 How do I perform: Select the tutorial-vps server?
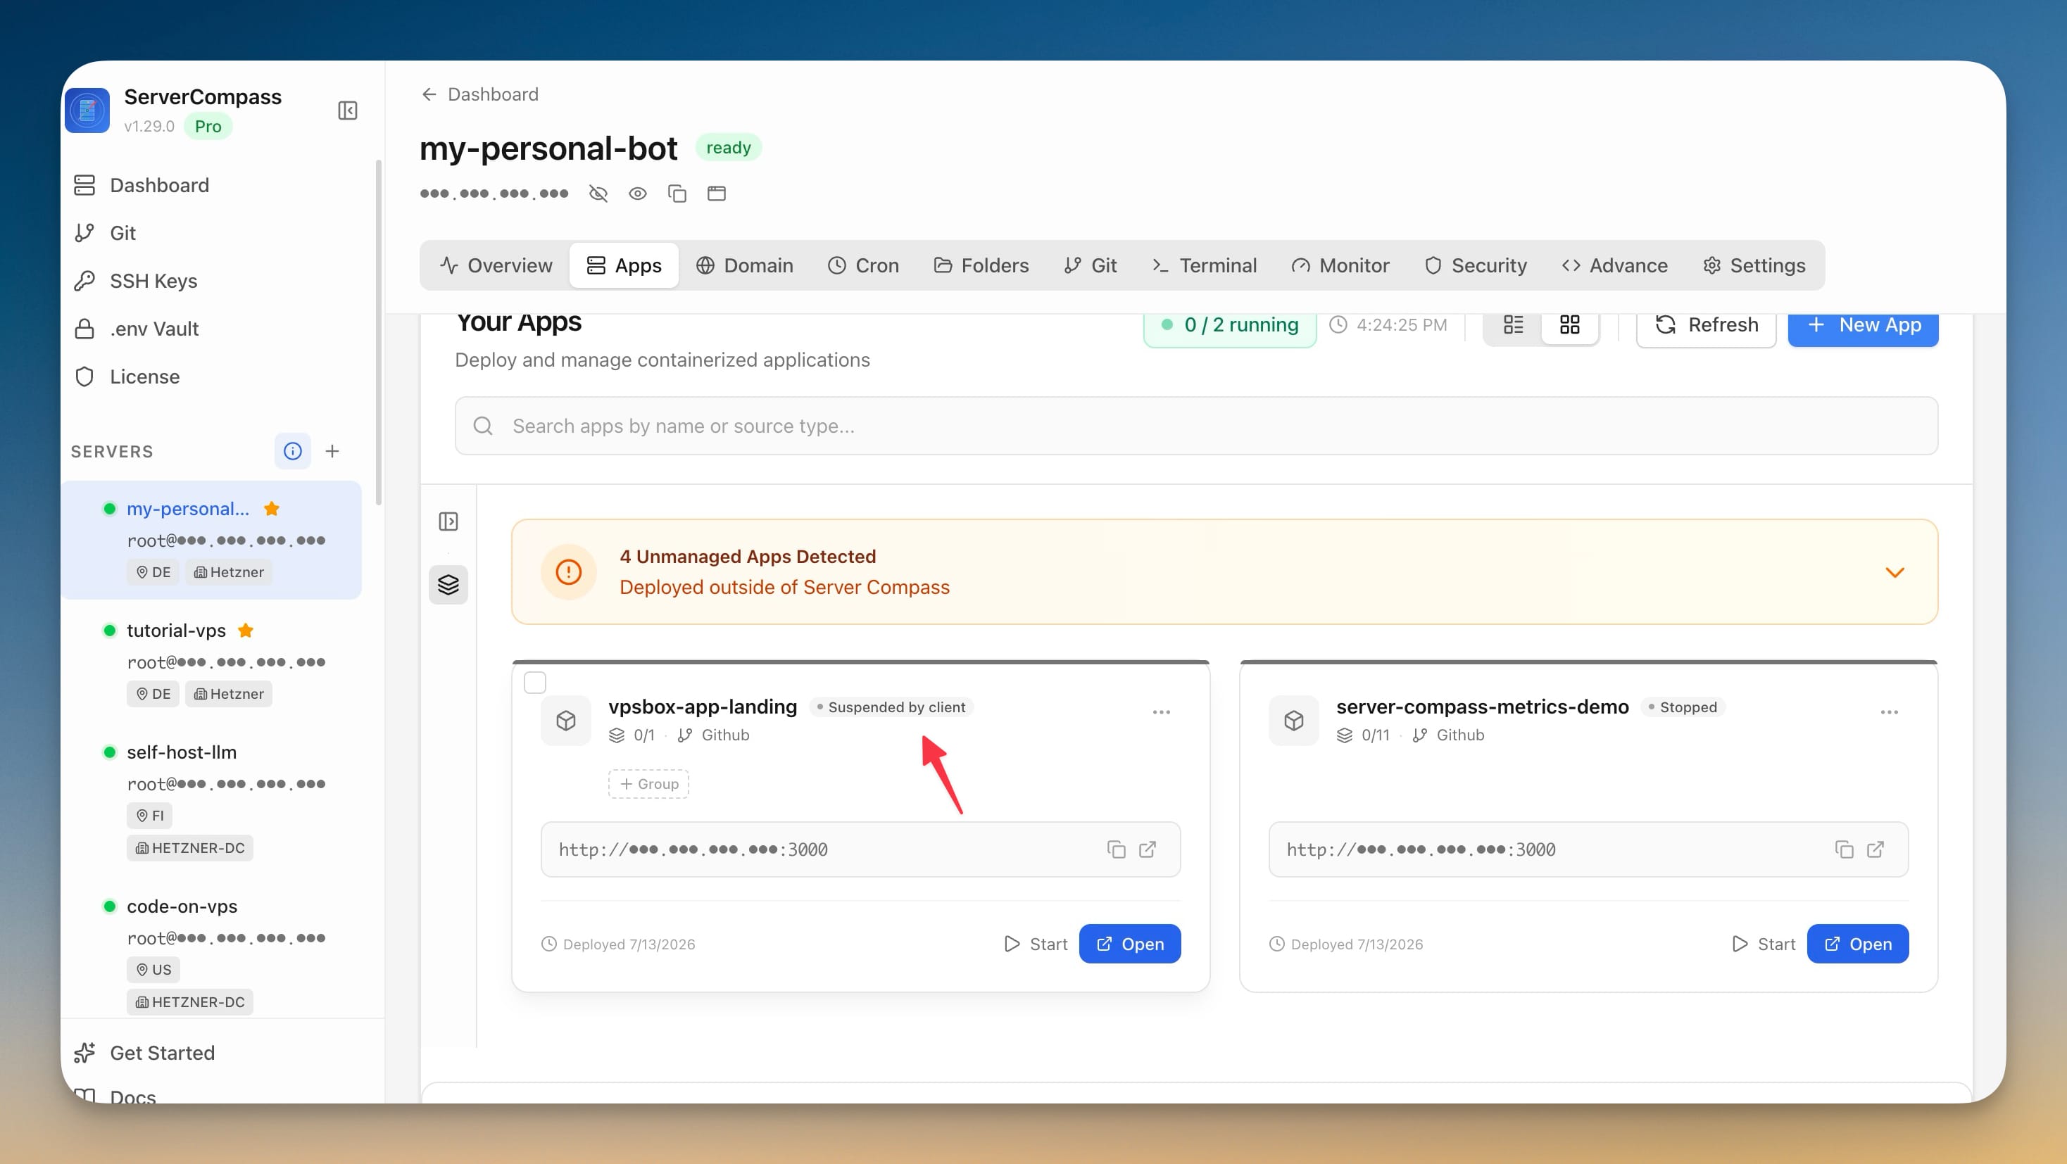(212, 662)
